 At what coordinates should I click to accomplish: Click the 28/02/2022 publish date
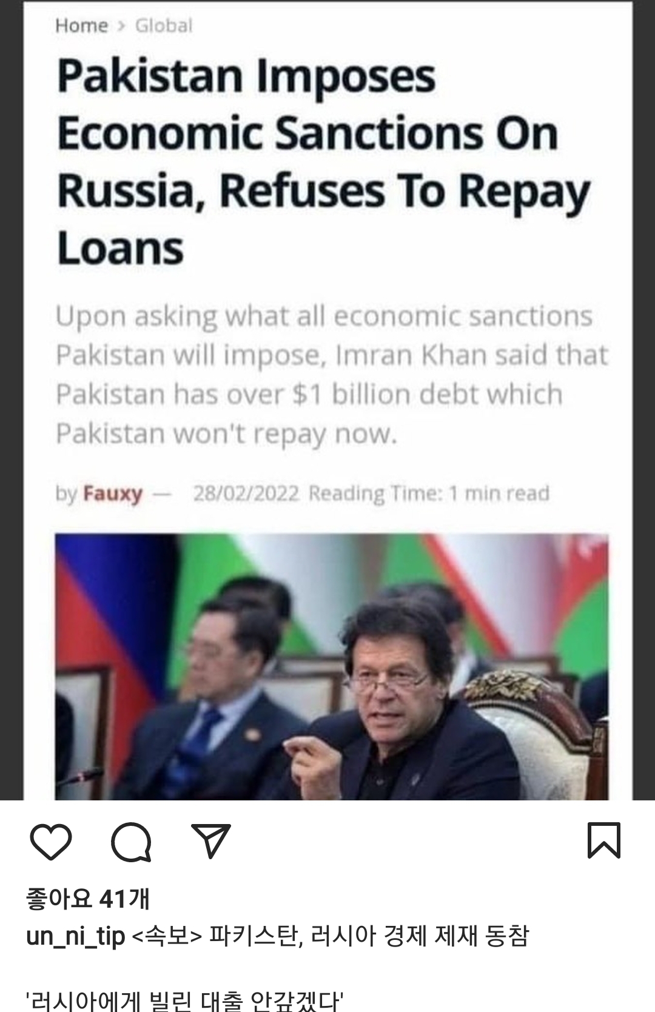(x=246, y=493)
